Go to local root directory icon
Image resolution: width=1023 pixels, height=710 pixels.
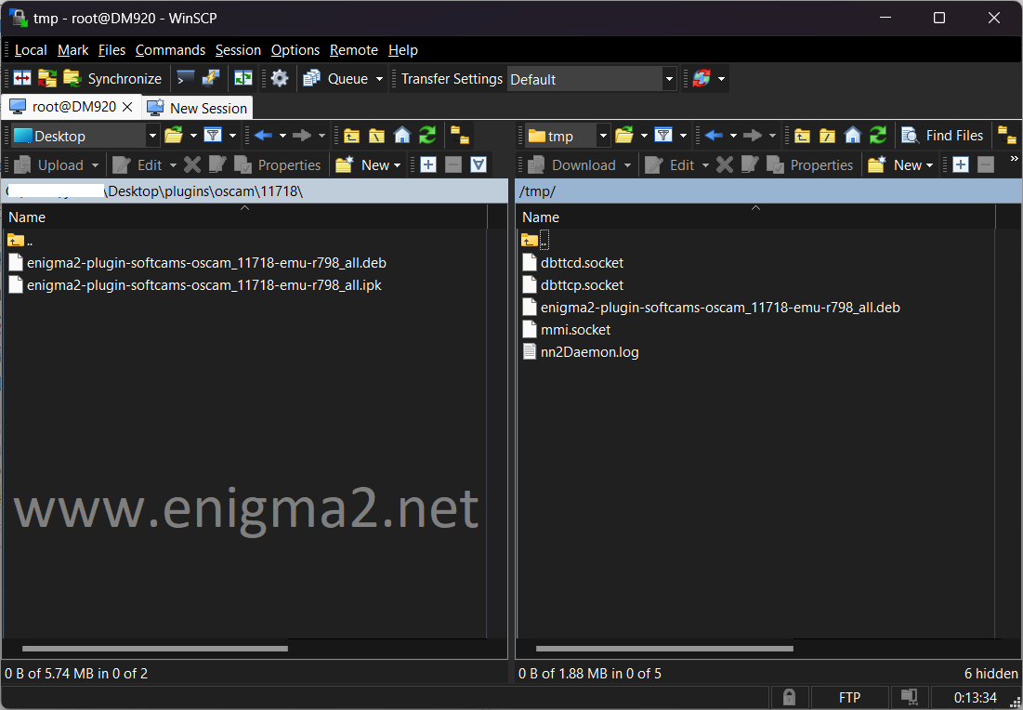tap(377, 136)
